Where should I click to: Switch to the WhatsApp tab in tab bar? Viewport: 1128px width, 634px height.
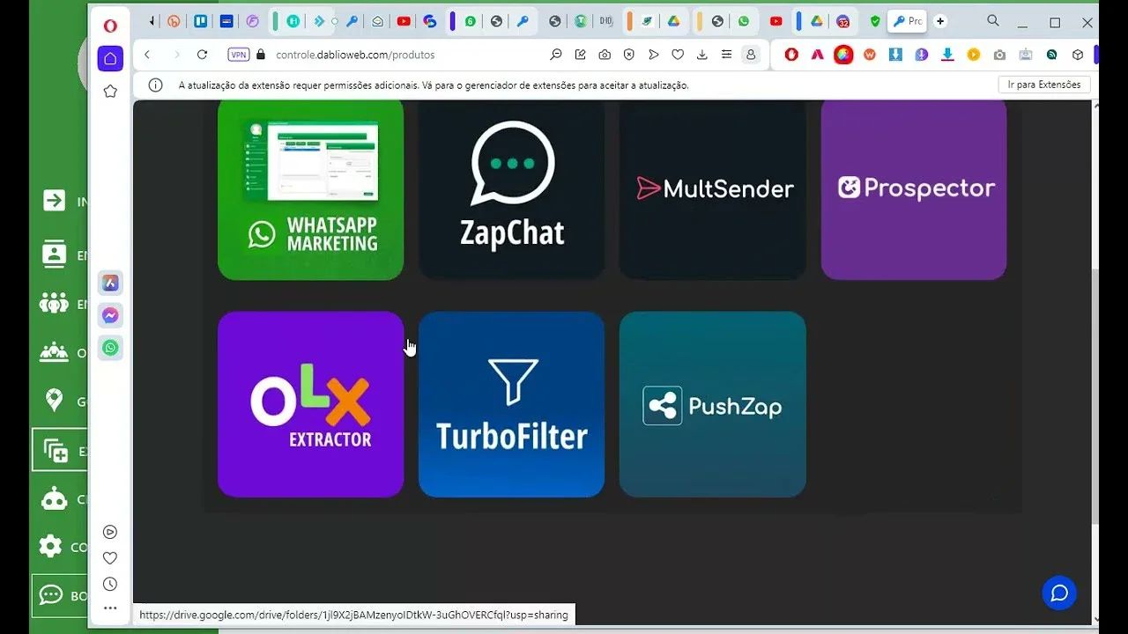coord(744,21)
